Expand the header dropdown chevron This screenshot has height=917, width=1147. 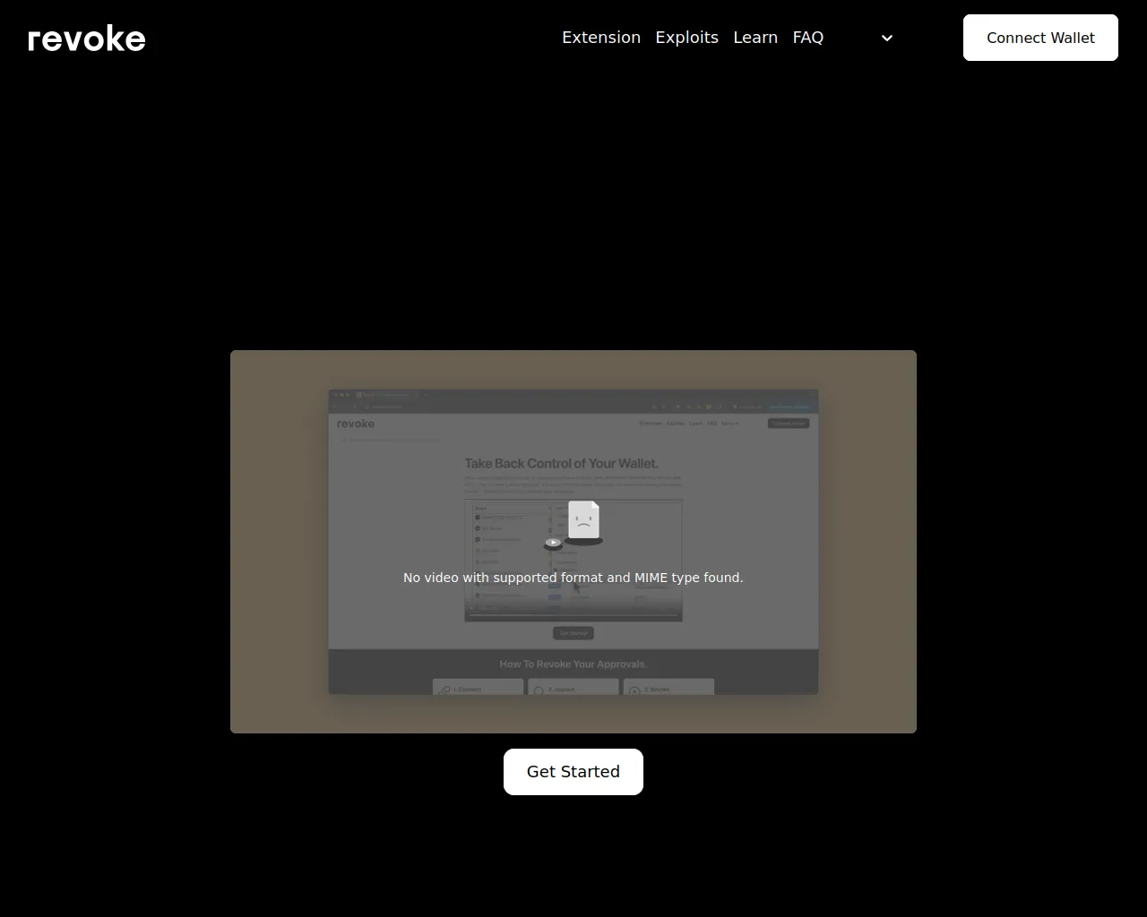click(x=887, y=38)
